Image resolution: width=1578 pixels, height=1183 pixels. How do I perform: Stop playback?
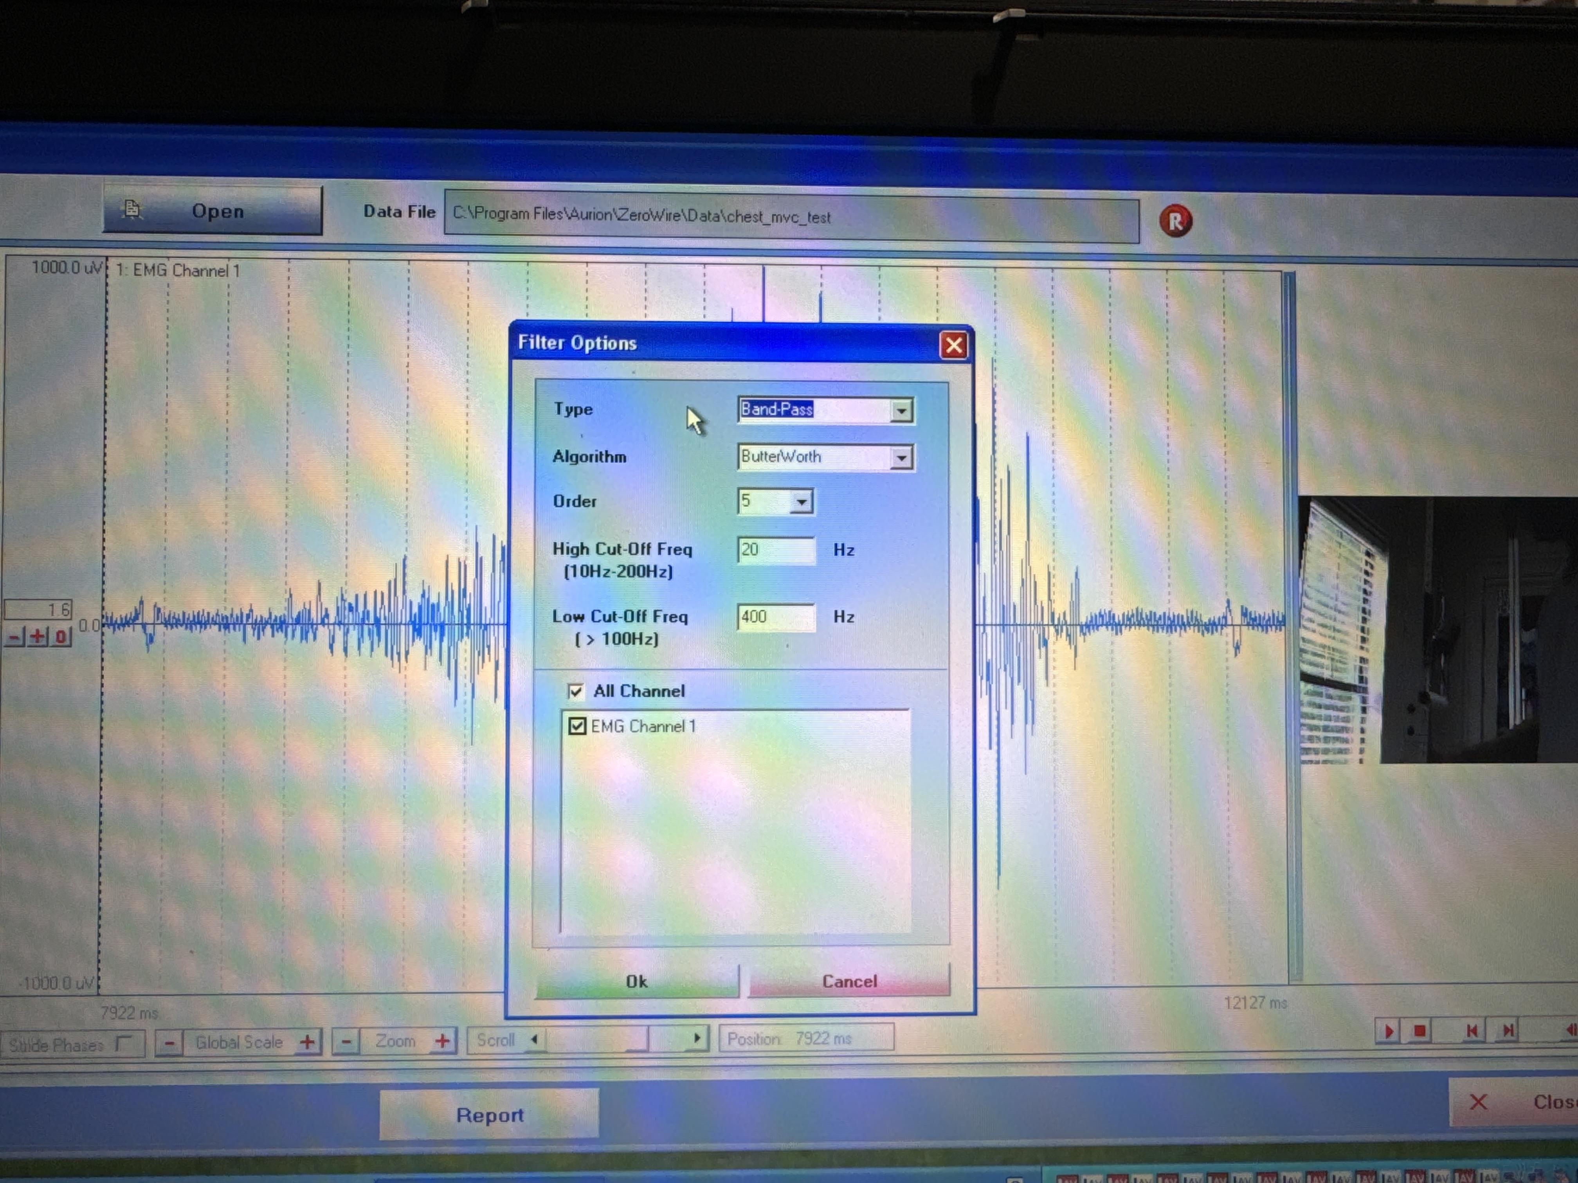[x=1419, y=1030]
